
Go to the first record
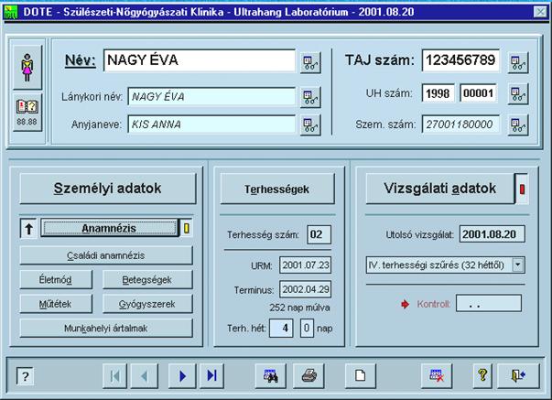point(114,376)
